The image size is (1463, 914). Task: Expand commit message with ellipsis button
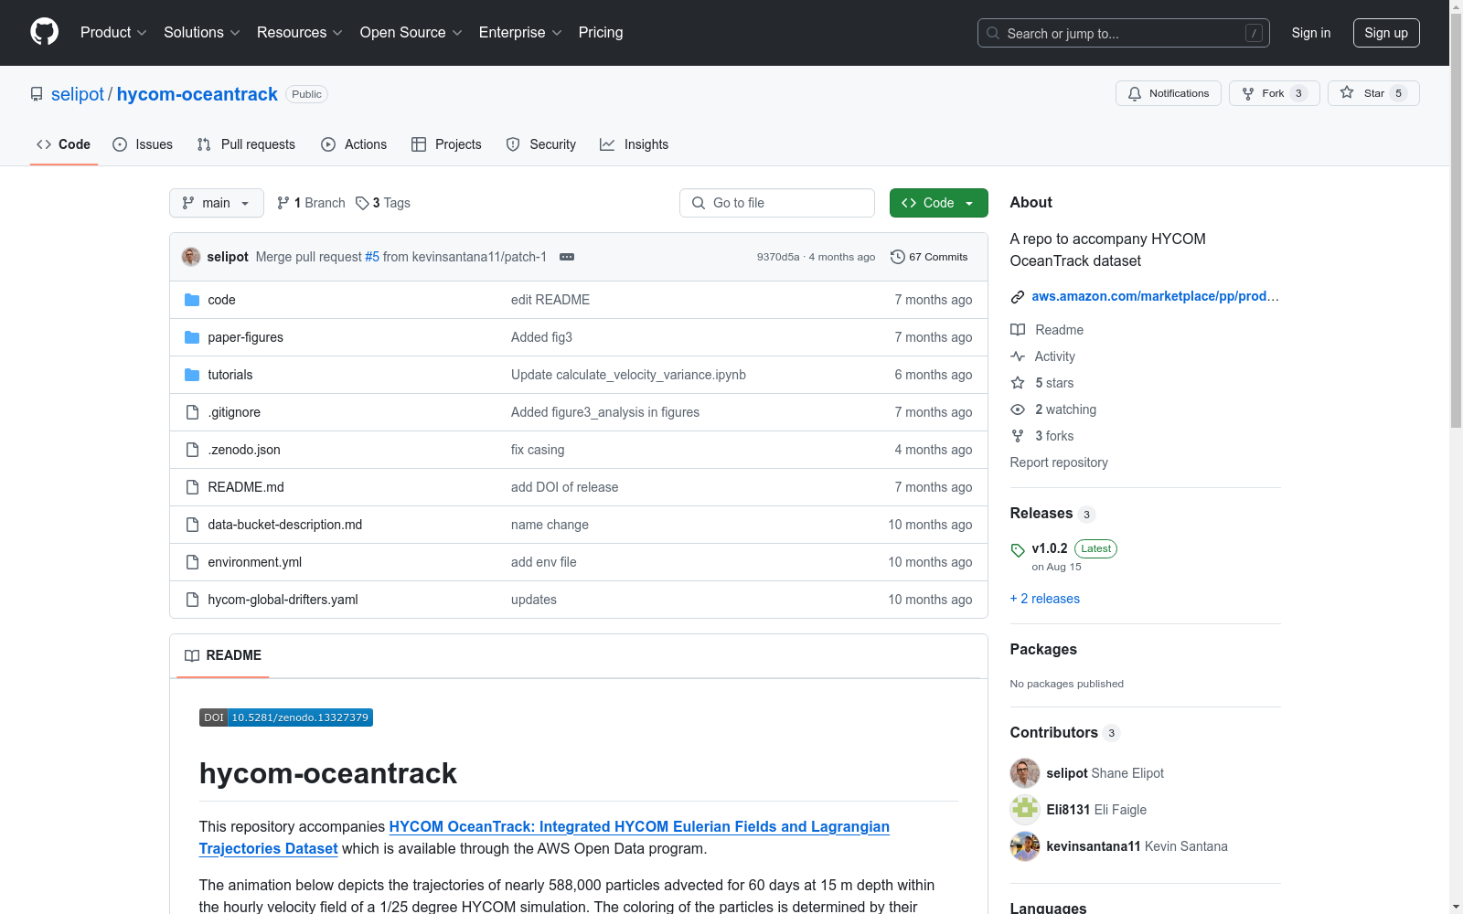pos(567,257)
